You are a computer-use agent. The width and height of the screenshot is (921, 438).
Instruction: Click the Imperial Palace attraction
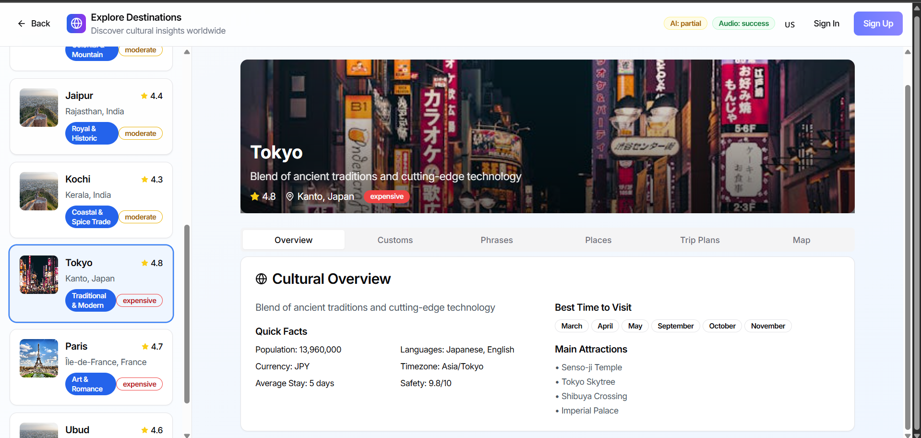tap(587, 411)
